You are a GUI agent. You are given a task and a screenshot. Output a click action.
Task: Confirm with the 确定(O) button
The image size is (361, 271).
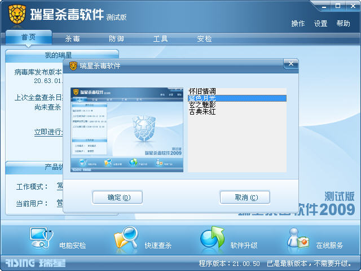click(117, 197)
